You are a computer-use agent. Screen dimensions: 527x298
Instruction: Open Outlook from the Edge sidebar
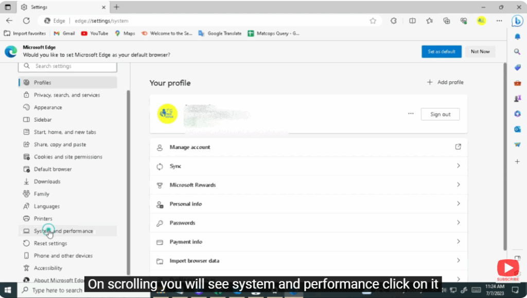tap(517, 129)
